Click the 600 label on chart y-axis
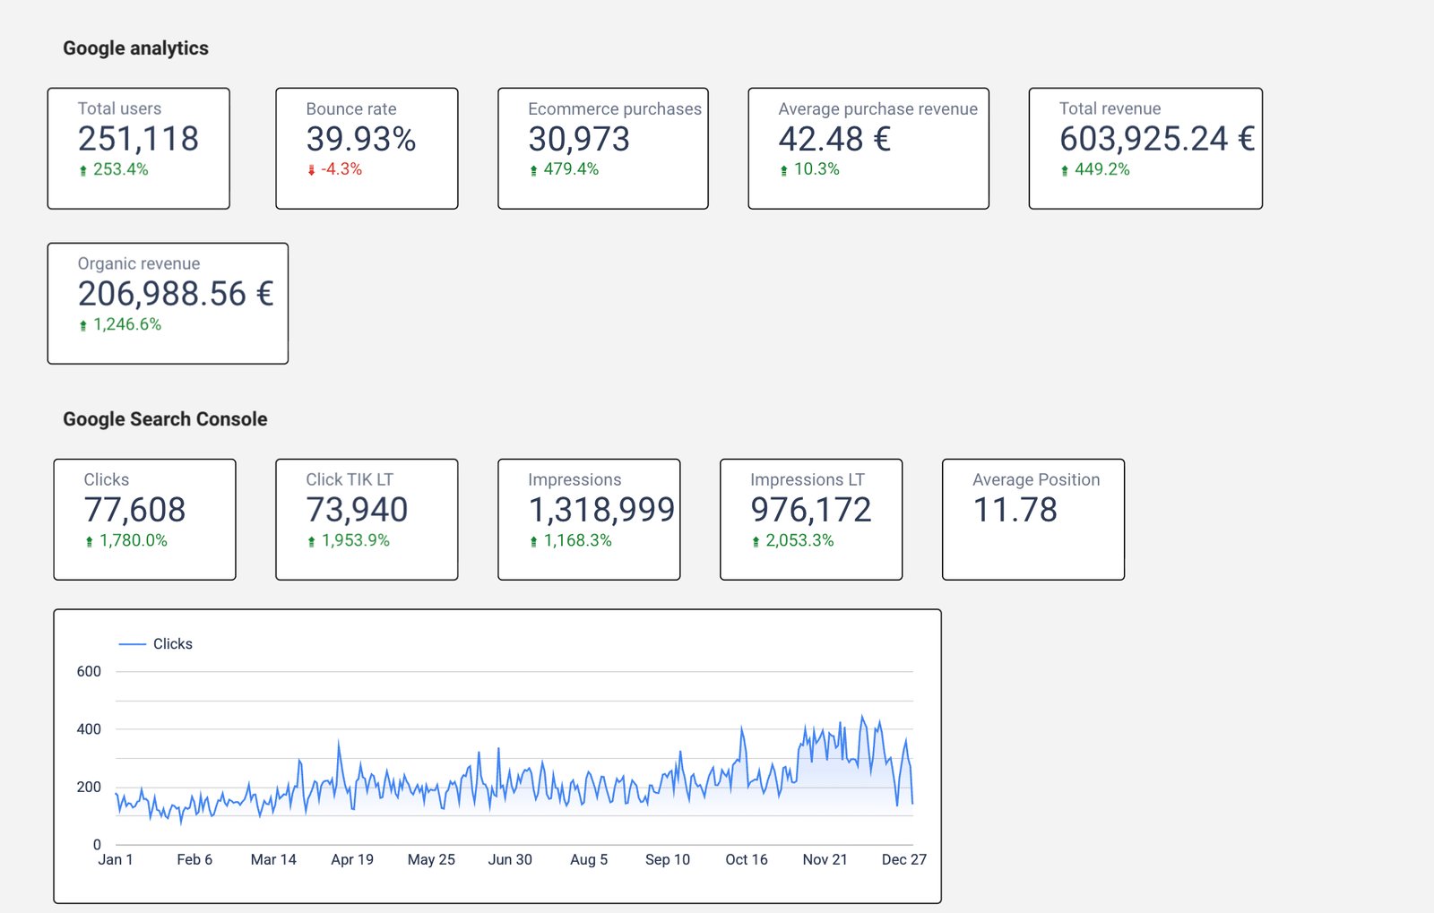 (x=89, y=671)
